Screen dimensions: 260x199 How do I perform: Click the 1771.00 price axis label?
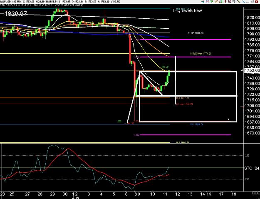tap(252, 56)
